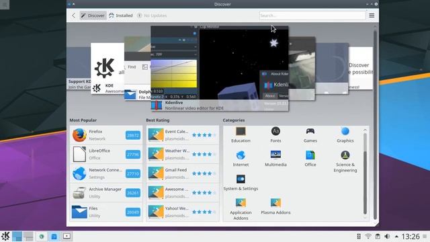The height and width of the screenshot is (242, 430).
Task: Open the hamburger menu in Discover toolbar
Action: (x=372, y=15)
